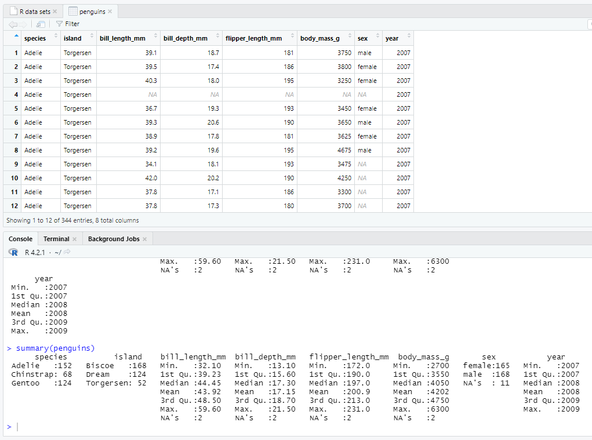Click the summary(penguins) command text
The image size is (592, 440).
55,348
